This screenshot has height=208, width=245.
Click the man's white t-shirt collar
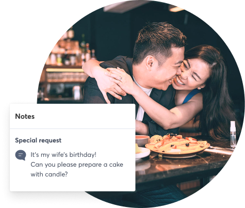pos(143,88)
